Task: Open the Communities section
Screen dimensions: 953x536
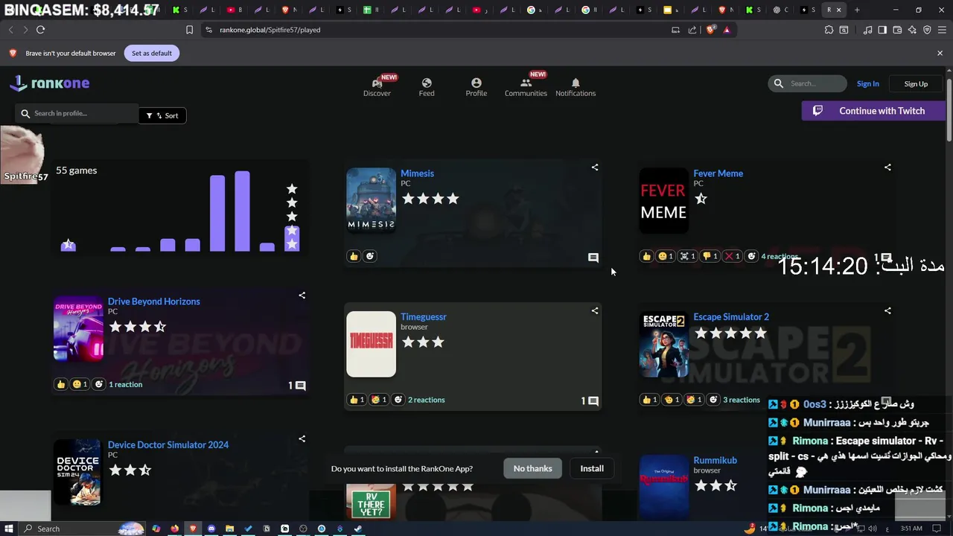Action: pos(526,87)
